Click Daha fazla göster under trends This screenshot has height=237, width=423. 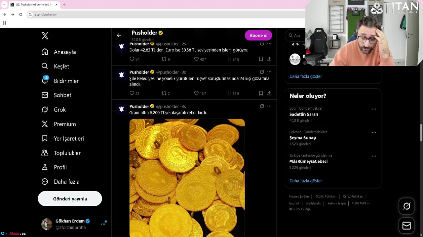(x=306, y=181)
